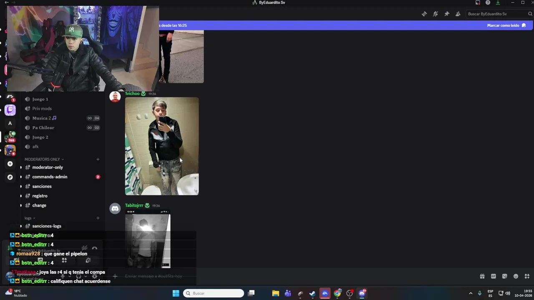
Task: Toggle the member list icon
Action: (458, 14)
